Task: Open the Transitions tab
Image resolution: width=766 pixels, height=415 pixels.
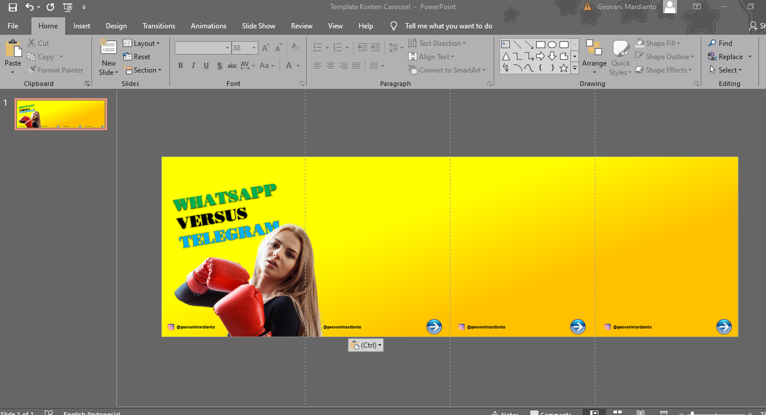Action: tap(159, 26)
